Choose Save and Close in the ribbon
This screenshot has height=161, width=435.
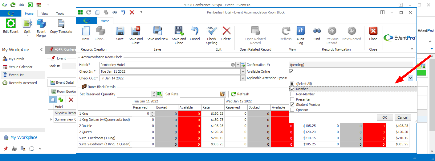click(136, 35)
